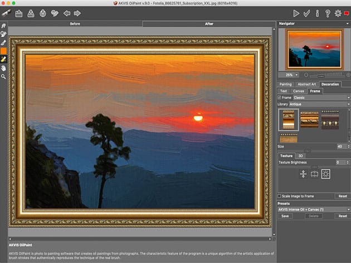Open Preferences with the gear icon

click(338, 13)
